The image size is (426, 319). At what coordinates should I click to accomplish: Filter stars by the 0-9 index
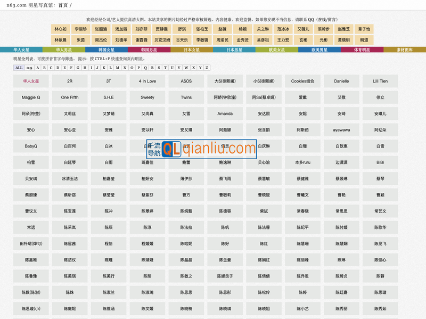click(29, 68)
